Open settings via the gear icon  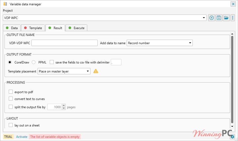pyautogui.click(x=232, y=137)
